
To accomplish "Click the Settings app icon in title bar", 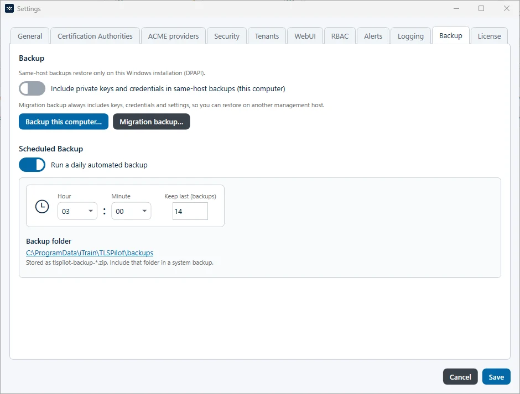I will 9,9.
